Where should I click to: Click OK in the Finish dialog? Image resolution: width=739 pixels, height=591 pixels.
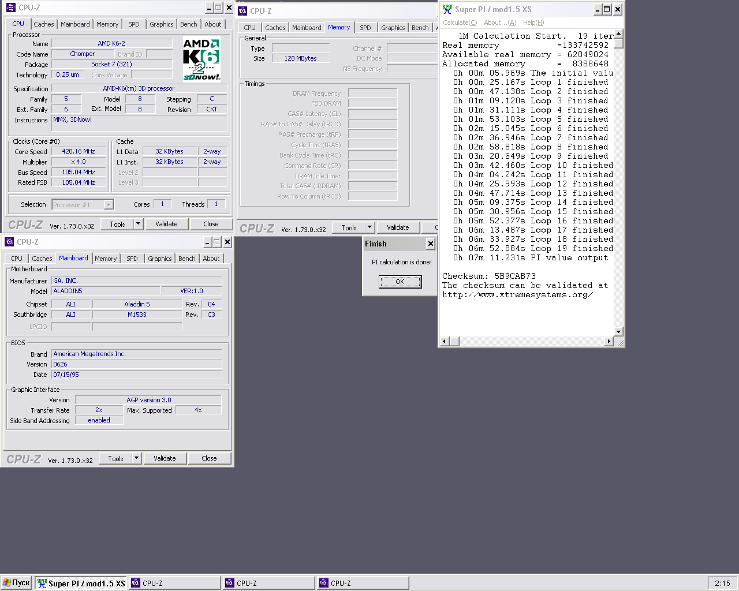tap(400, 282)
